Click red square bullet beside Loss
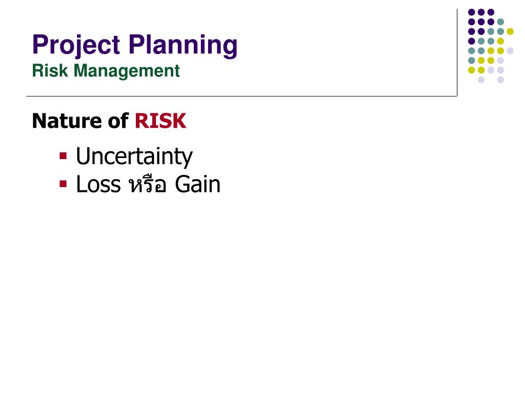This screenshot has width=525, height=394. [63, 184]
